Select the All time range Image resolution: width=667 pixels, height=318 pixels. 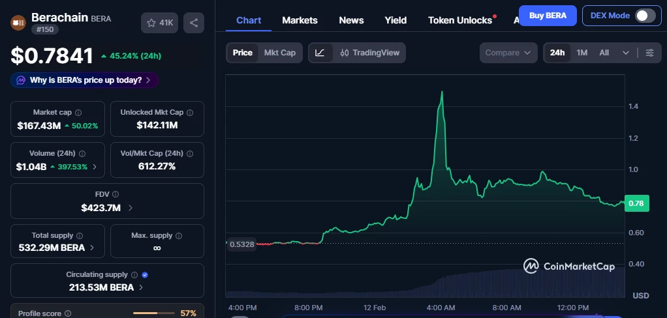[604, 53]
